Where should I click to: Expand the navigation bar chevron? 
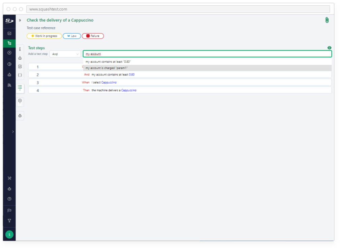tap(13, 131)
